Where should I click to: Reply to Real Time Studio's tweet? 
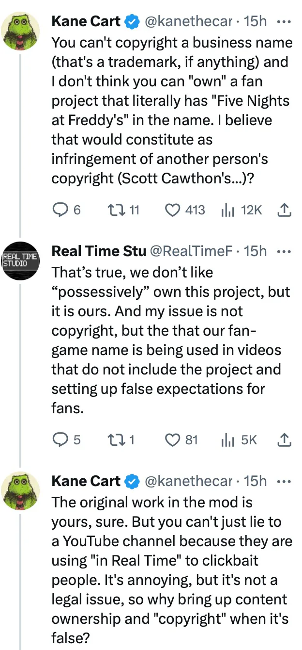point(60,439)
